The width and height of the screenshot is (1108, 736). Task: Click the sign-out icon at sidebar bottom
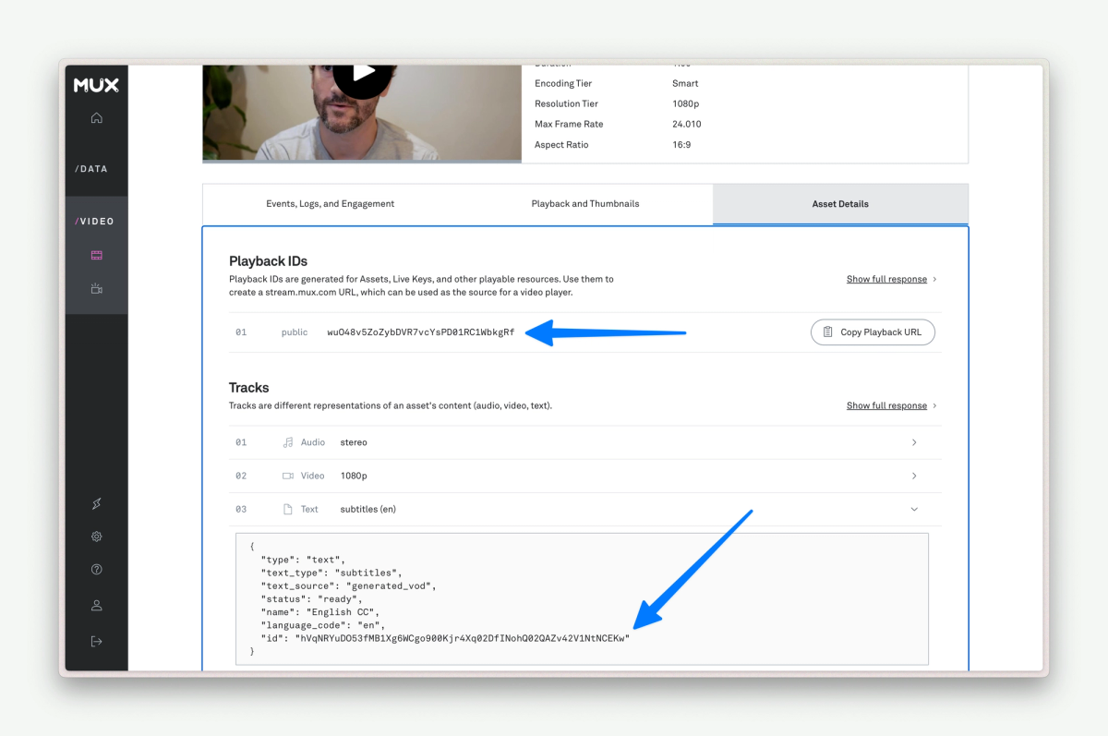point(96,638)
